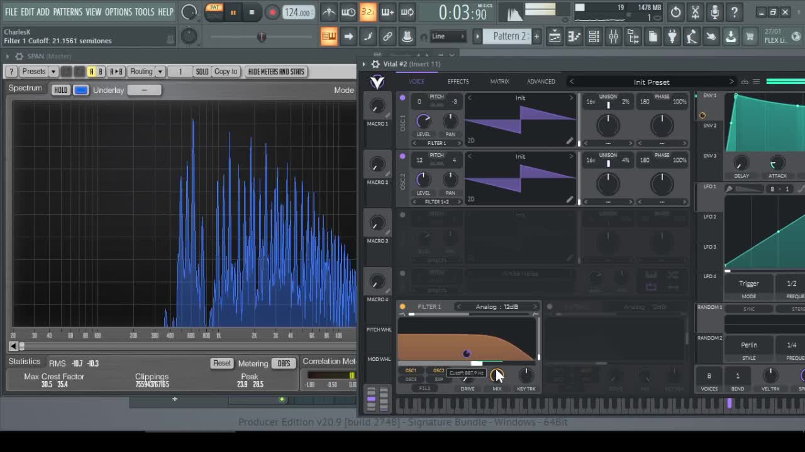Enable Vital oscillator 3 power toggle

(402, 215)
